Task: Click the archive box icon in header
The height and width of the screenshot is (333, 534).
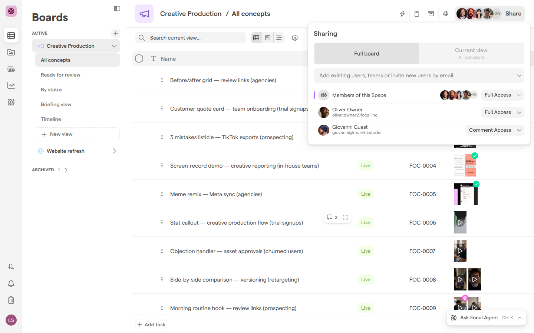Action: click(431, 14)
